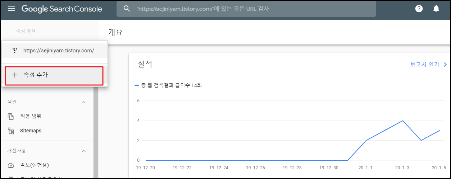Viewport: 451px width, 179px height.
Task: Click the sidebar vertical scrollbar
Action: click(x=96, y=133)
